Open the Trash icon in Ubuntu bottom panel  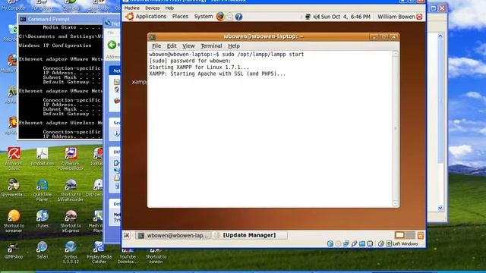point(421,235)
